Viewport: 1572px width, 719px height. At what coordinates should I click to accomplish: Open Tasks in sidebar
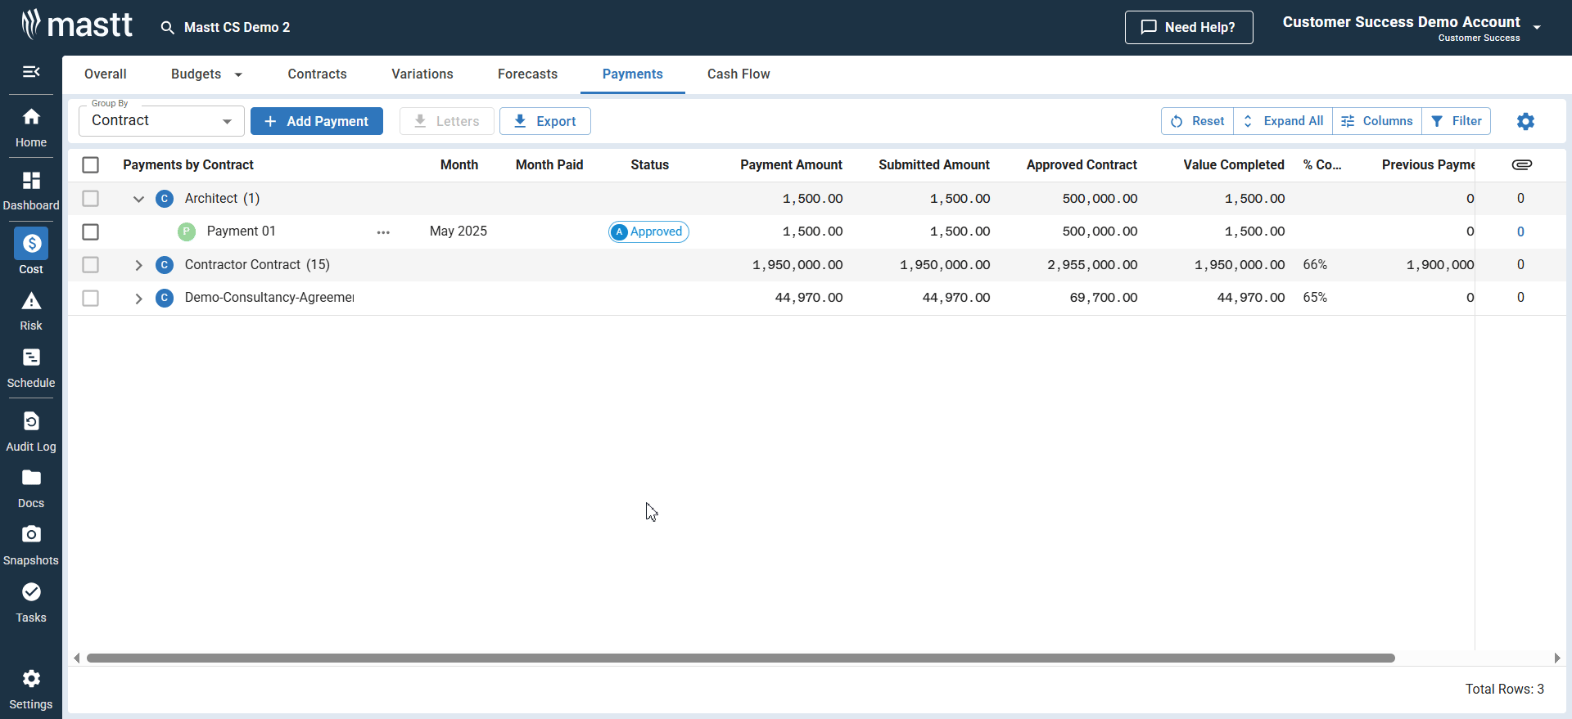[31, 603]
